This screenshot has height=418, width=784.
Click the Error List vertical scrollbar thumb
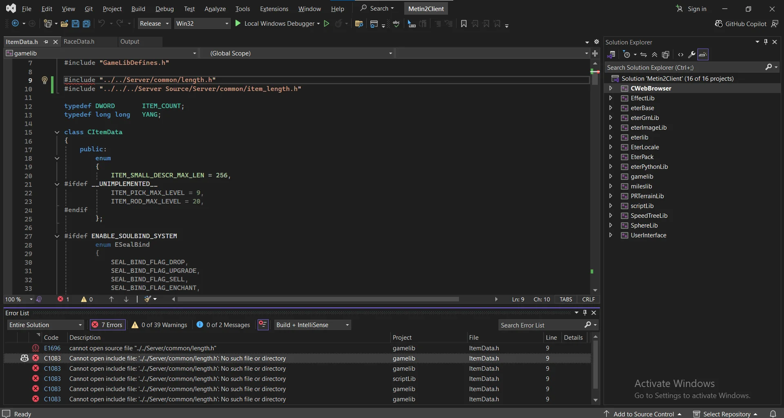click(x=595, y=364)
